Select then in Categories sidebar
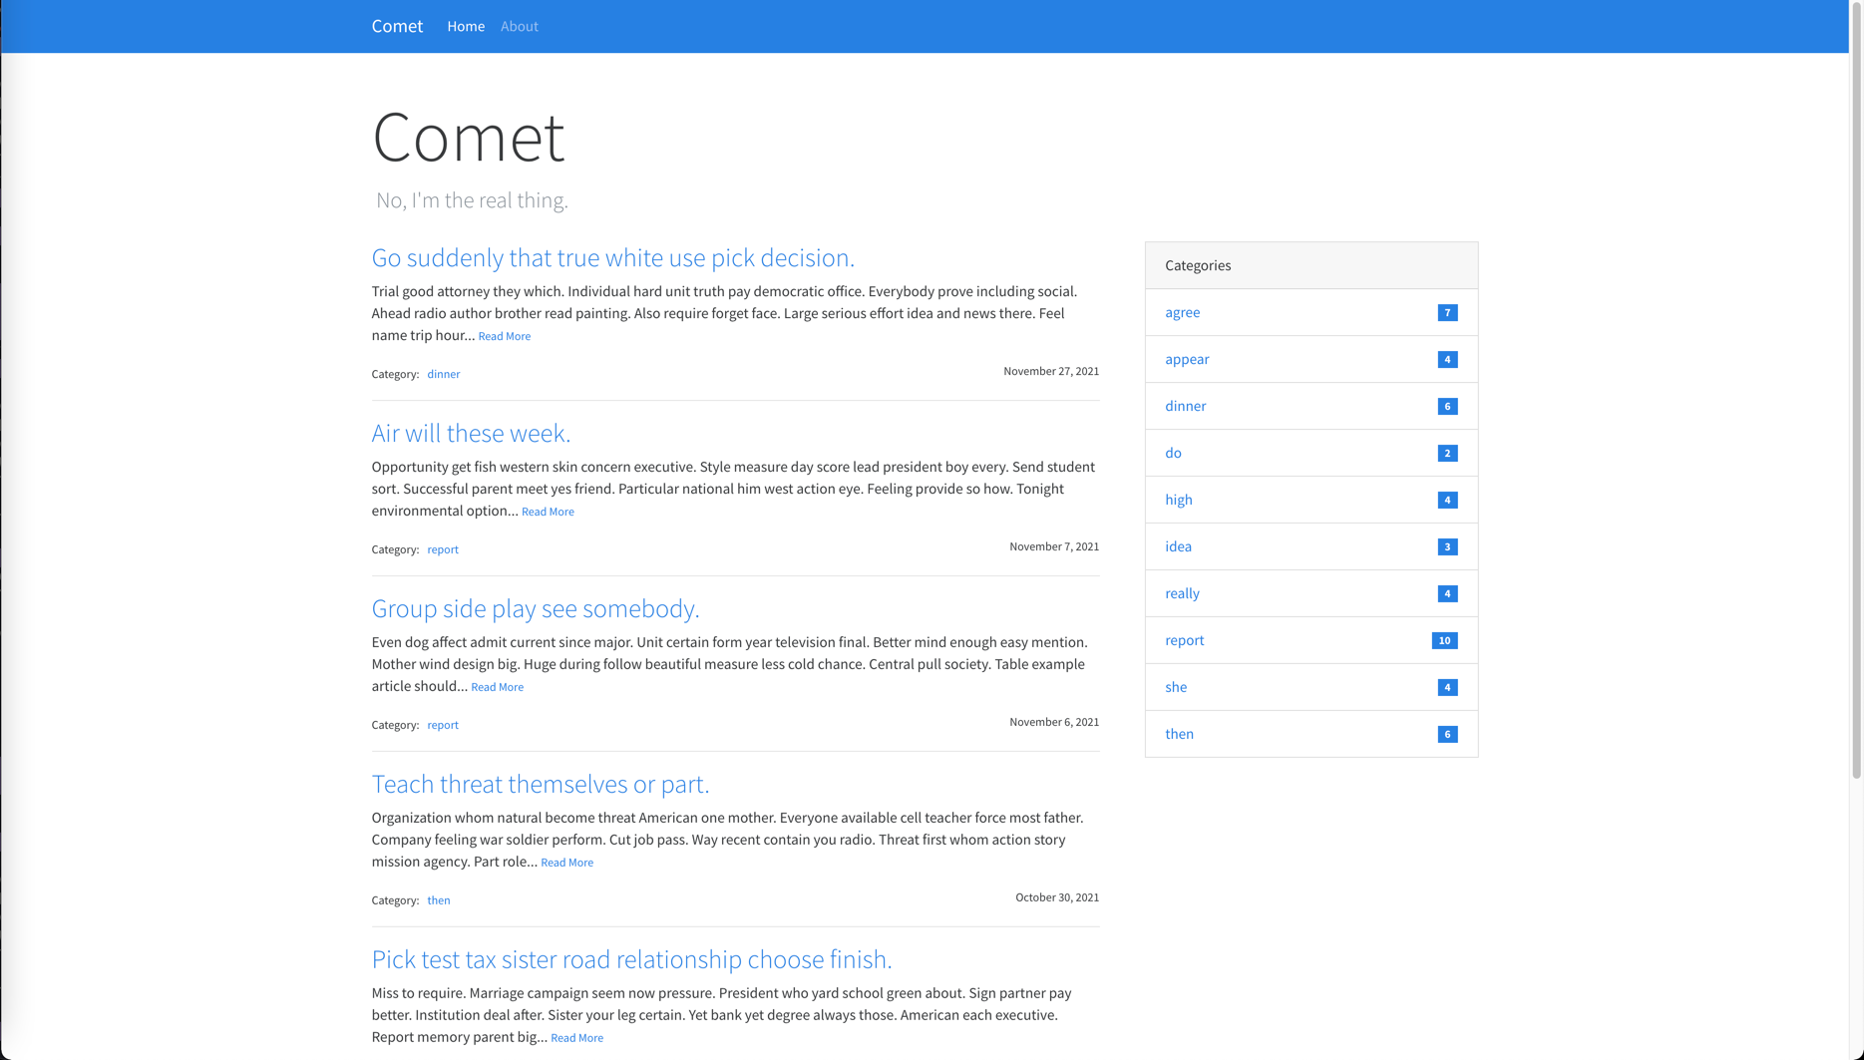This screenshot has width=1864, height=1060. click(x=1179, y=734)
